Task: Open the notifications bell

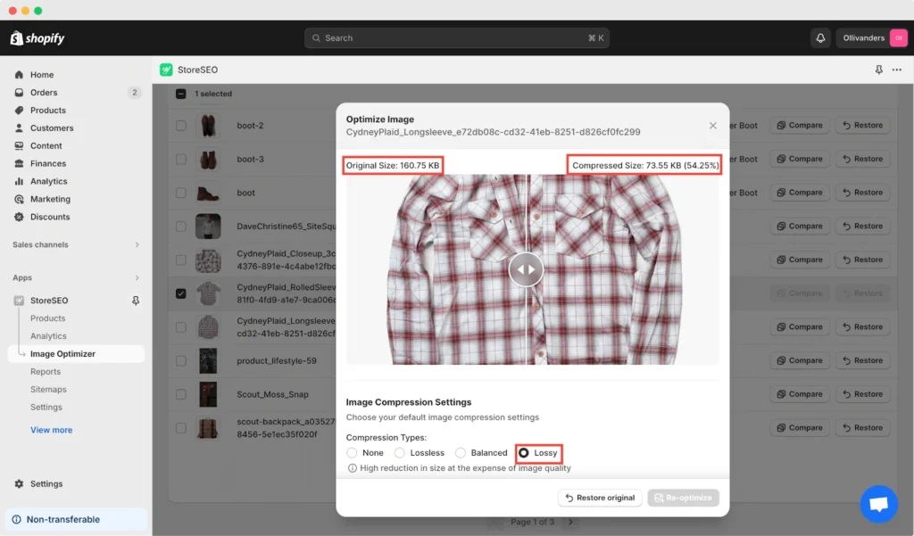Action: (820, 37)
